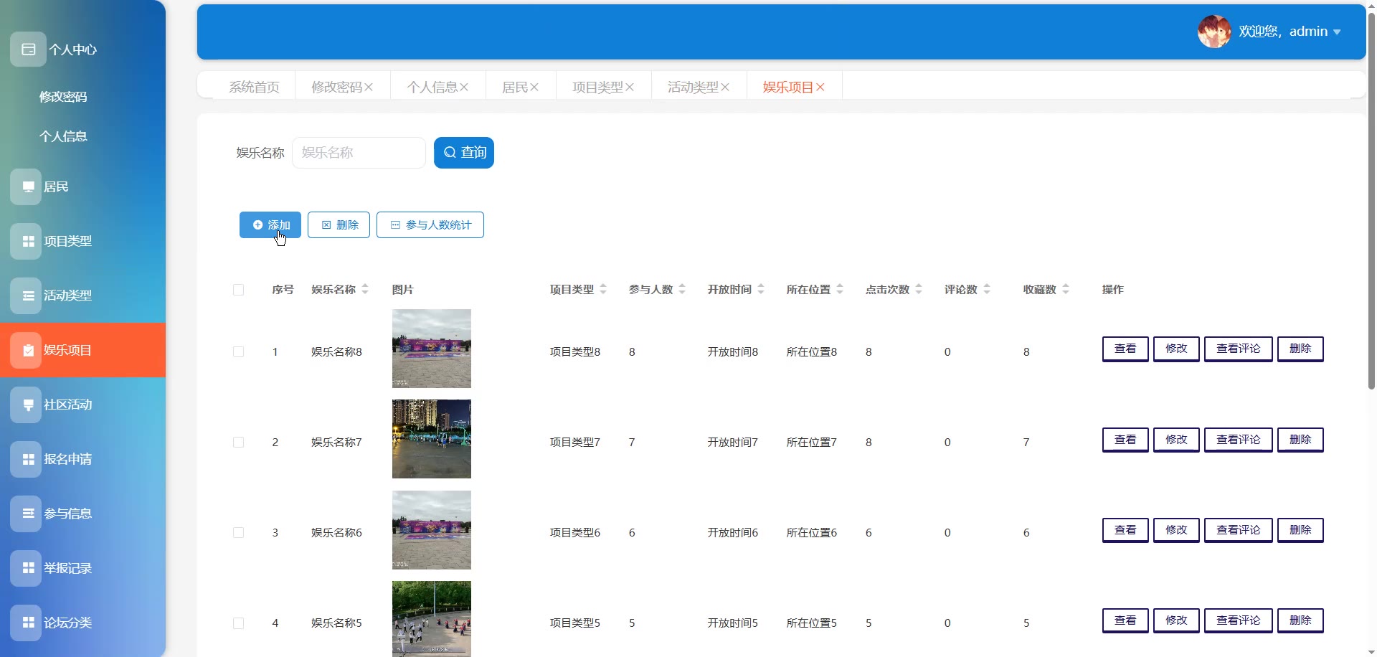Click the 项目类型 grid icon

click(27, 242)
